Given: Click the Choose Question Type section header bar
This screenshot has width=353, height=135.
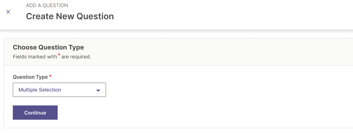Looking at the screenshot, I should 178,52.
